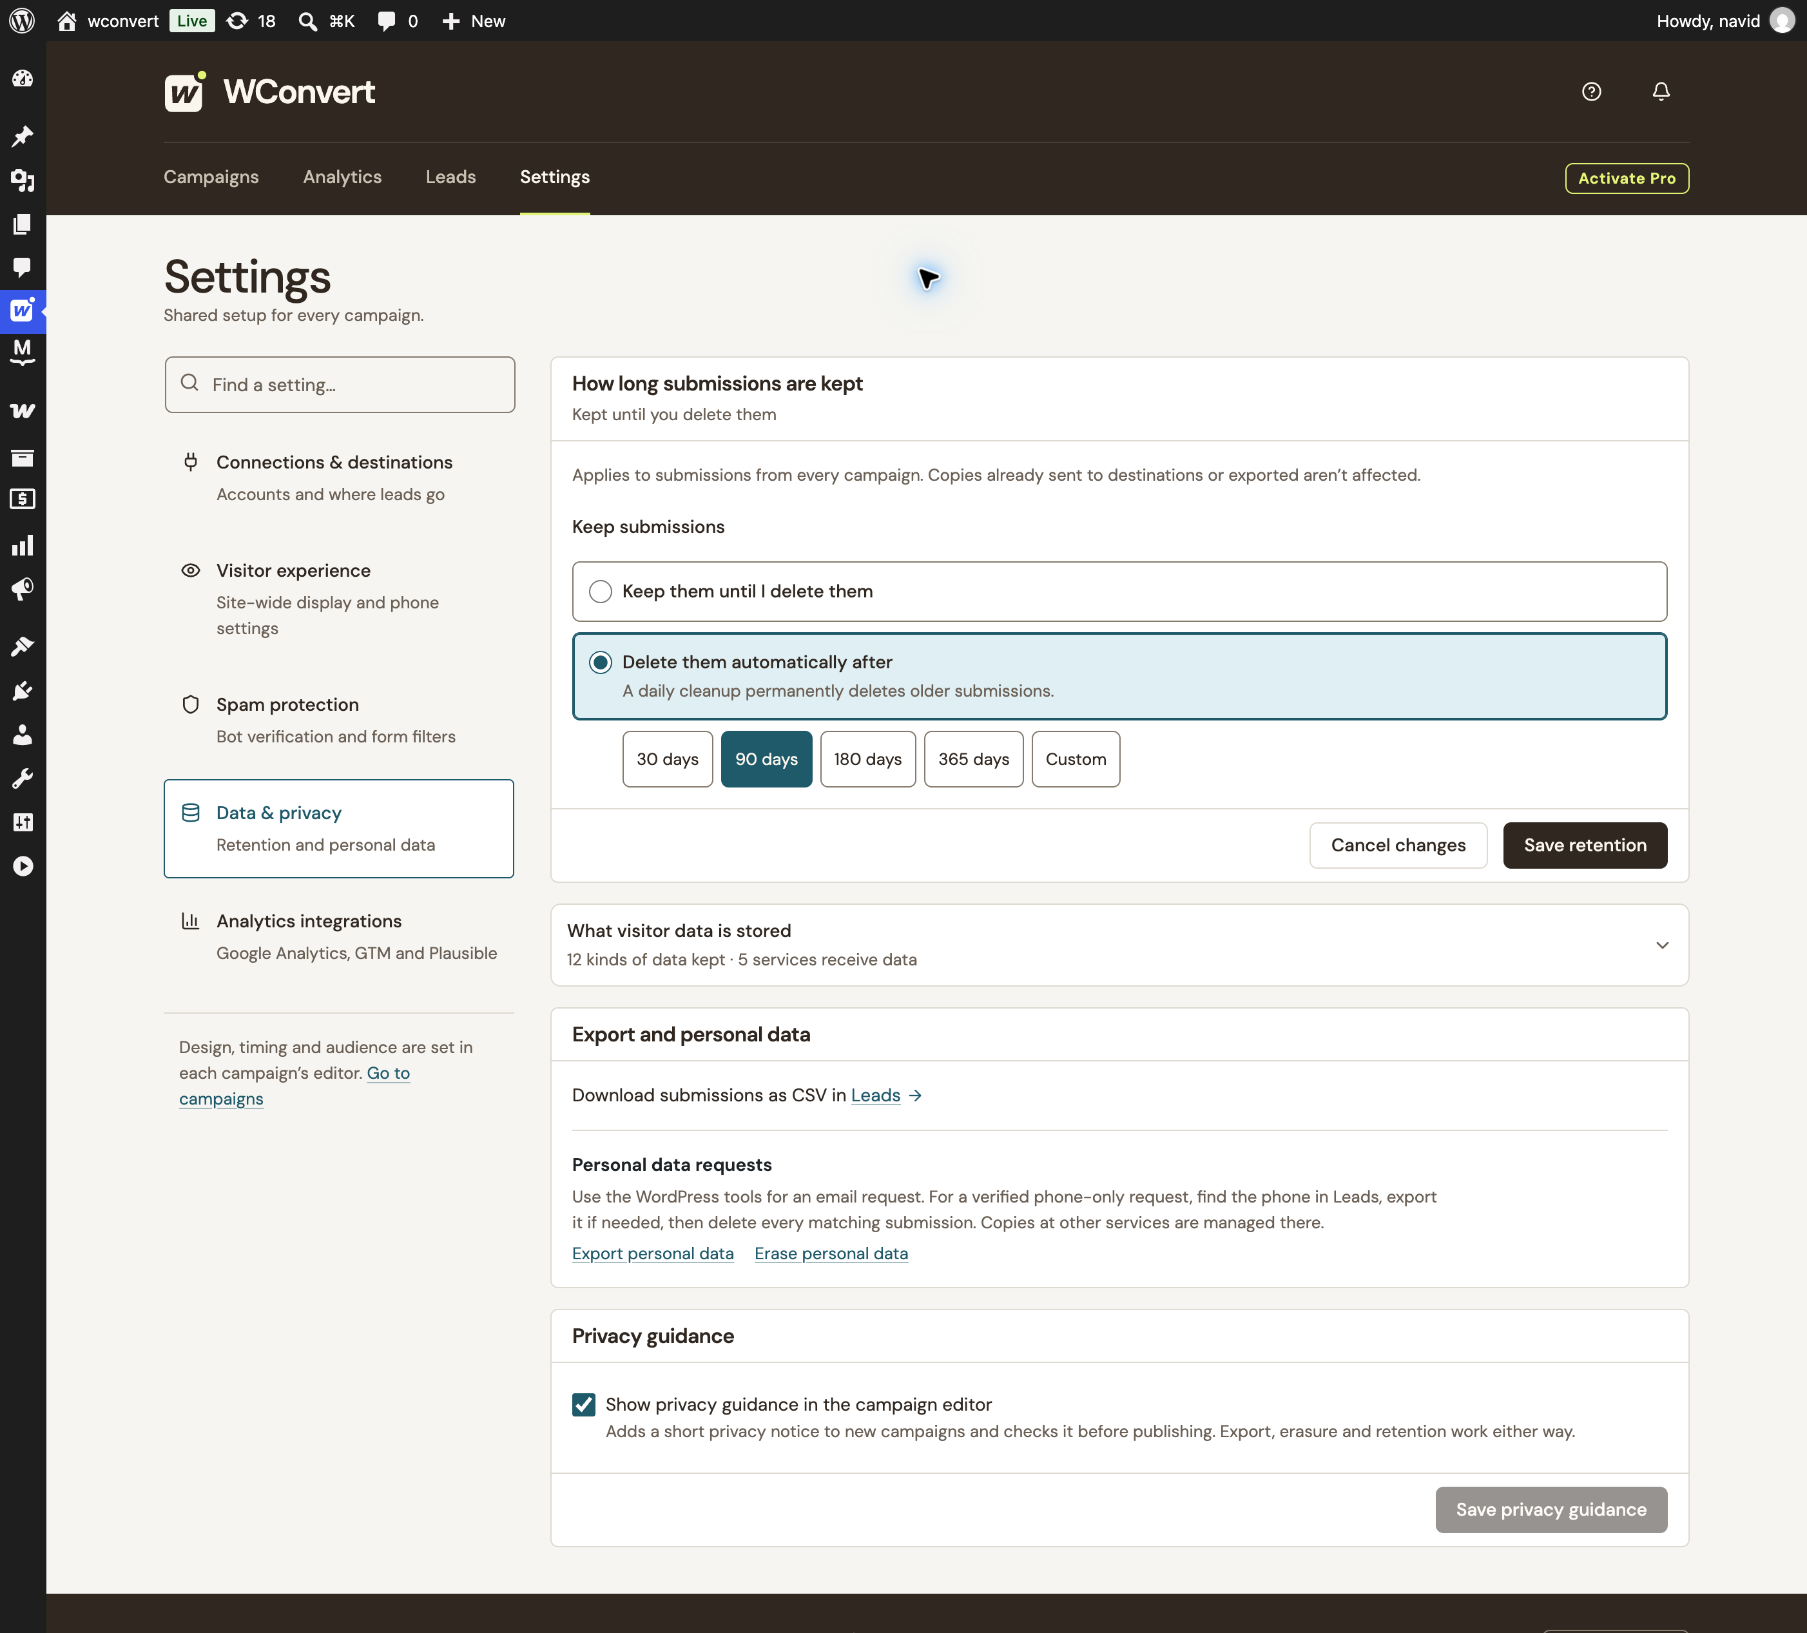Viewport: 1807px width, 1633px height.
Task: Open Pages icon in admin sidebar
Action: coord(23,224)
